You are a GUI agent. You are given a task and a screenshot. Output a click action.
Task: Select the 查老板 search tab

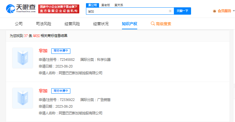click(x=106, y=5)
